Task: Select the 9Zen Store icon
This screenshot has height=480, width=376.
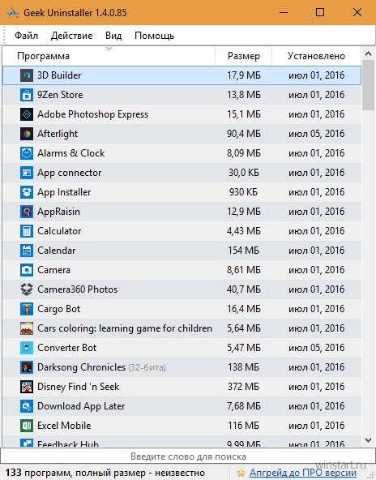Action: point(27,95)
